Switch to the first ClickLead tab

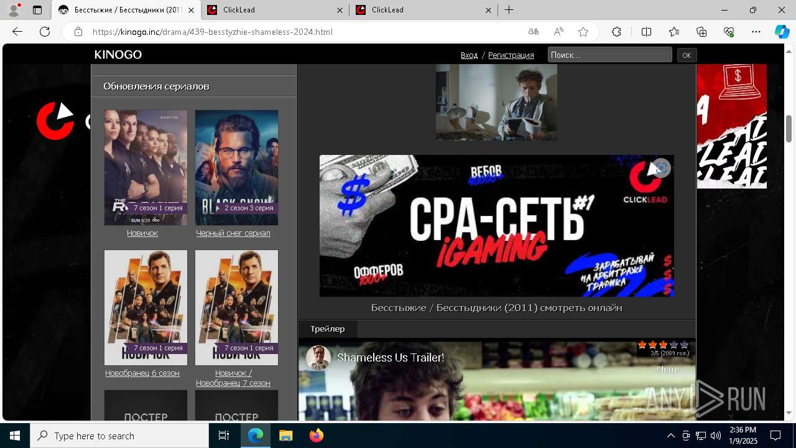[x=275, y=10]
